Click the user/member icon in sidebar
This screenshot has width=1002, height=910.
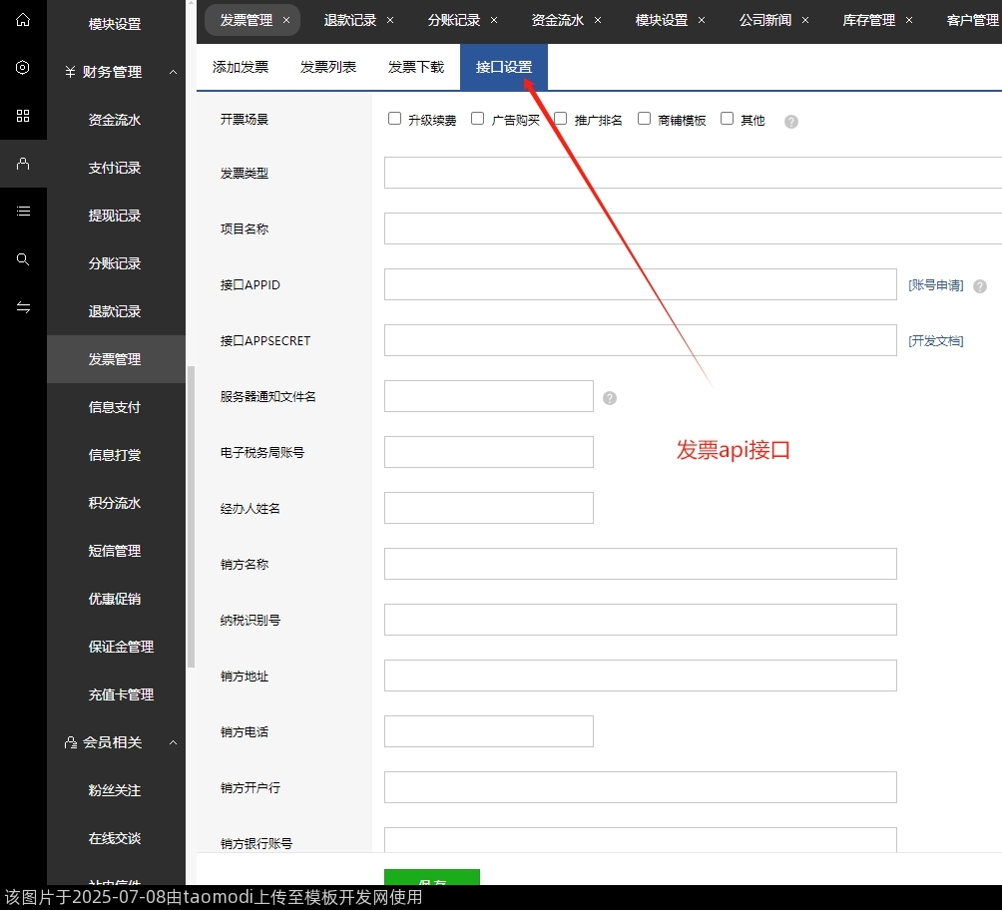pyautogui.click(x=23, y=163)
